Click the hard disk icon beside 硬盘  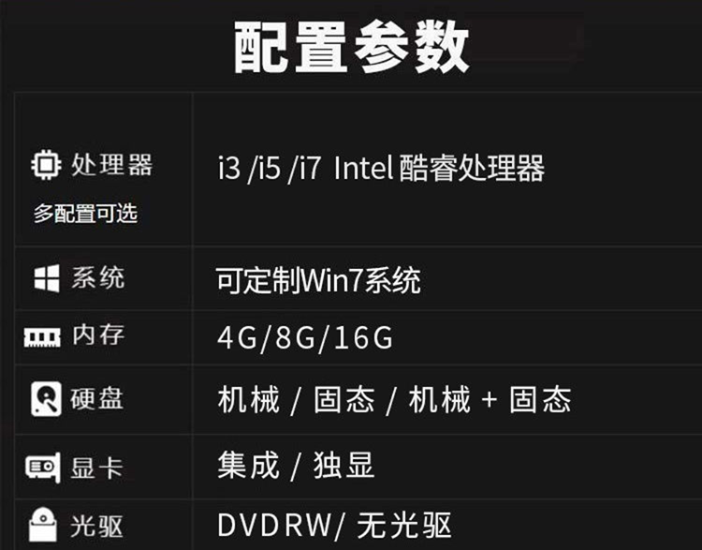point(46,398)
